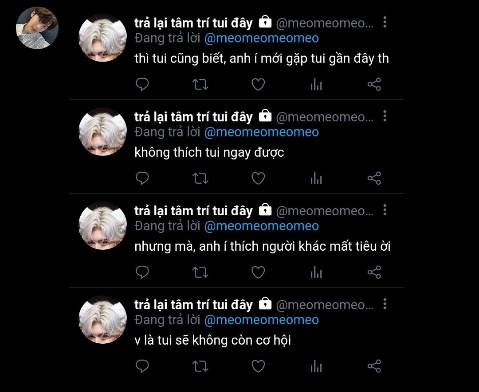Screen dimensions: 479x392
Task: Open the @meomeomeomeo reply link in last tweet
Action: click(x=262, y=320)
